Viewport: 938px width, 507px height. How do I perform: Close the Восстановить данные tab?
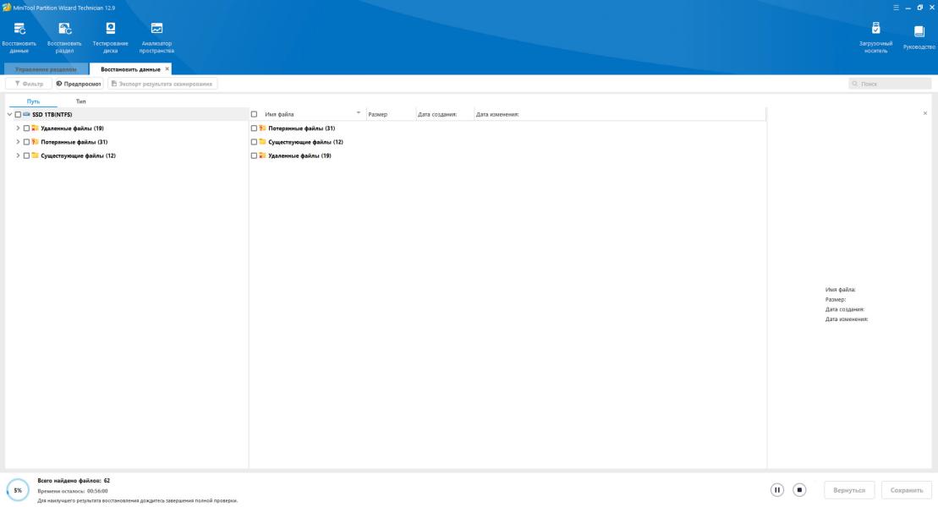[x=167, y=68]
